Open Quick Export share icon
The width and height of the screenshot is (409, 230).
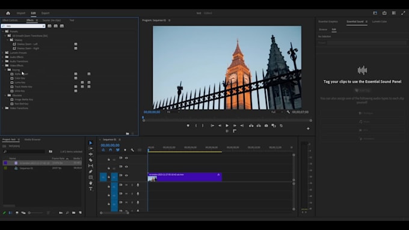384,13
